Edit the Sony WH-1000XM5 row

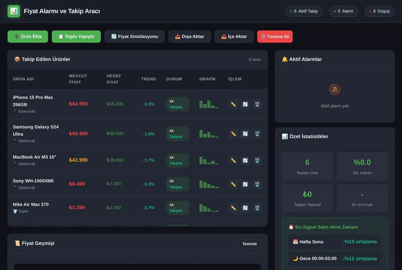(233, 184)
